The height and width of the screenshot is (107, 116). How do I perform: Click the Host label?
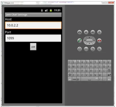coord(8,19)
